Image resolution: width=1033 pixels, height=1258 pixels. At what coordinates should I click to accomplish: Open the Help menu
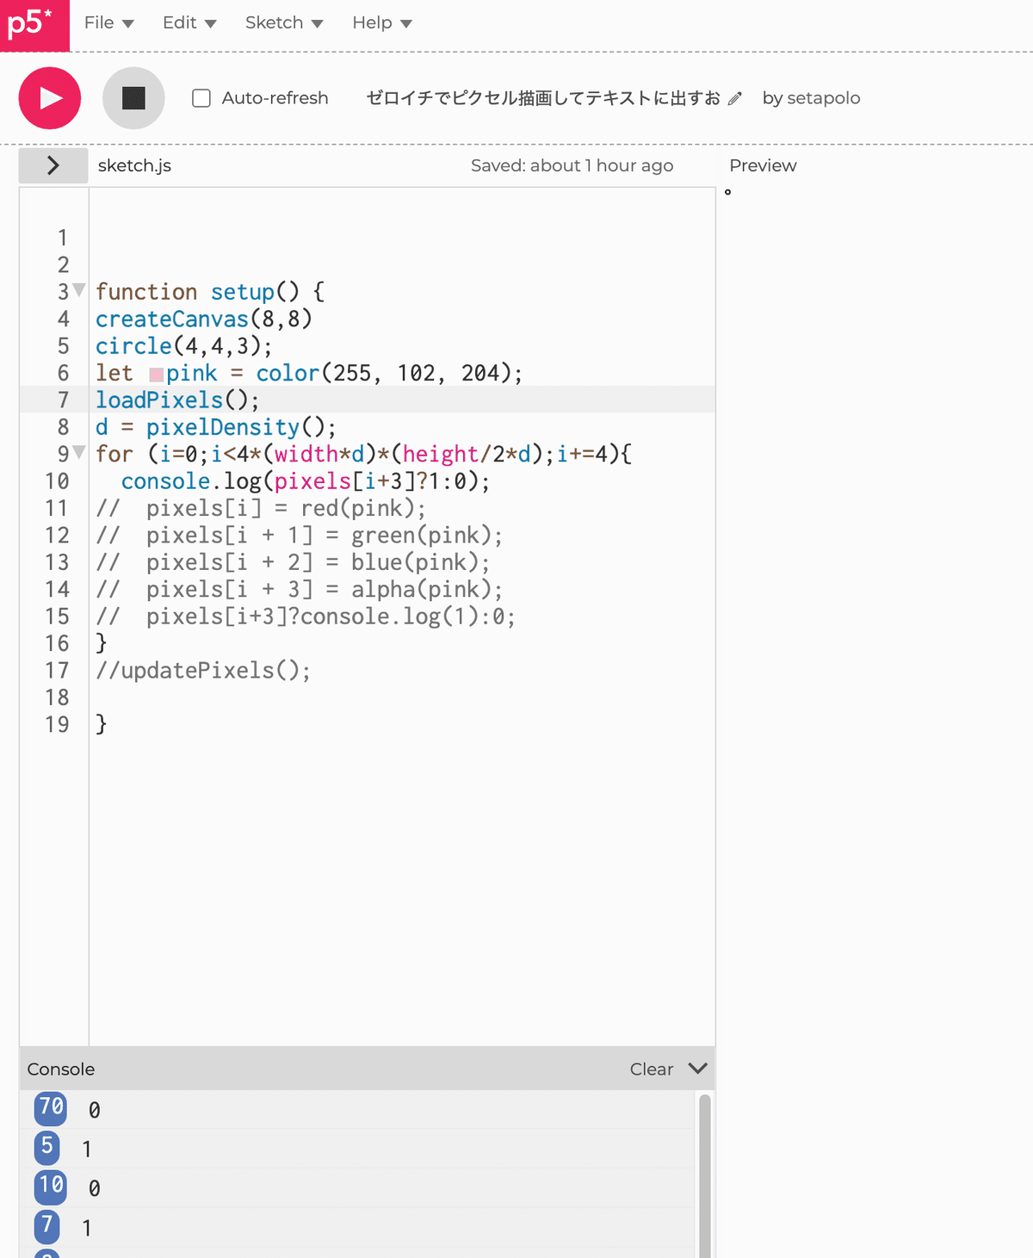tap(382, 23)
